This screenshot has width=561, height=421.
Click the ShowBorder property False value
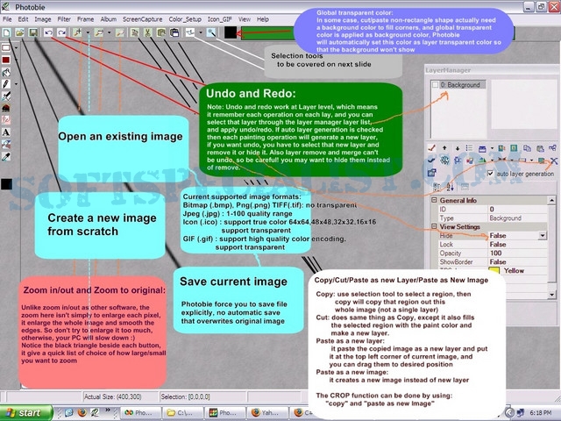517,261
